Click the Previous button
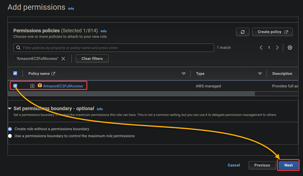 pyautogui.click(x=262, y=165)
